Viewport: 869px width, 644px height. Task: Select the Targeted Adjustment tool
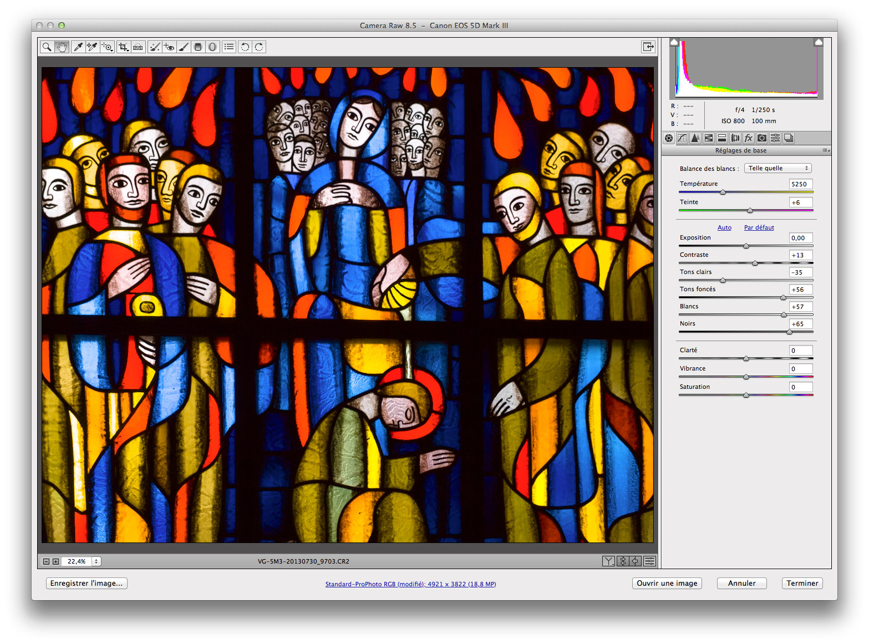[107, 47]
